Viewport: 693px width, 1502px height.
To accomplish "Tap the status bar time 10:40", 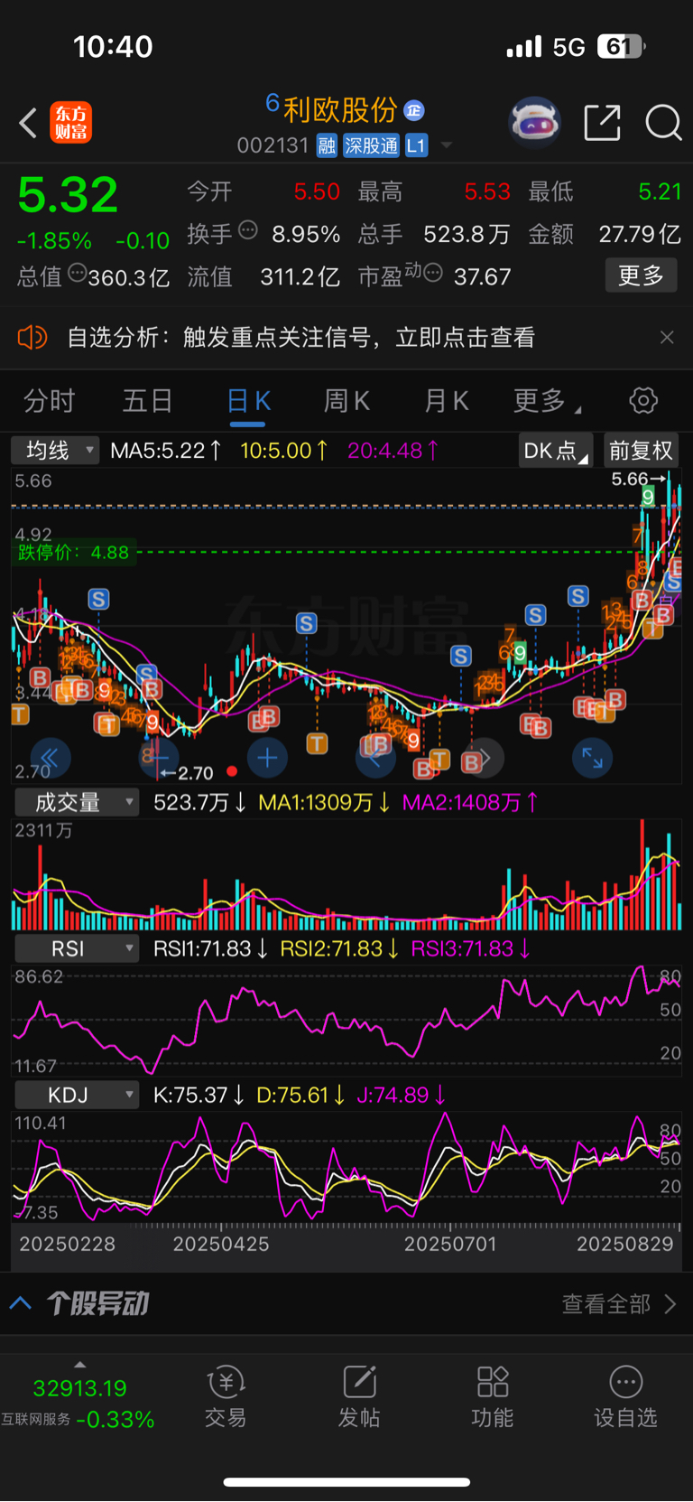I will (x=113, y=47).
